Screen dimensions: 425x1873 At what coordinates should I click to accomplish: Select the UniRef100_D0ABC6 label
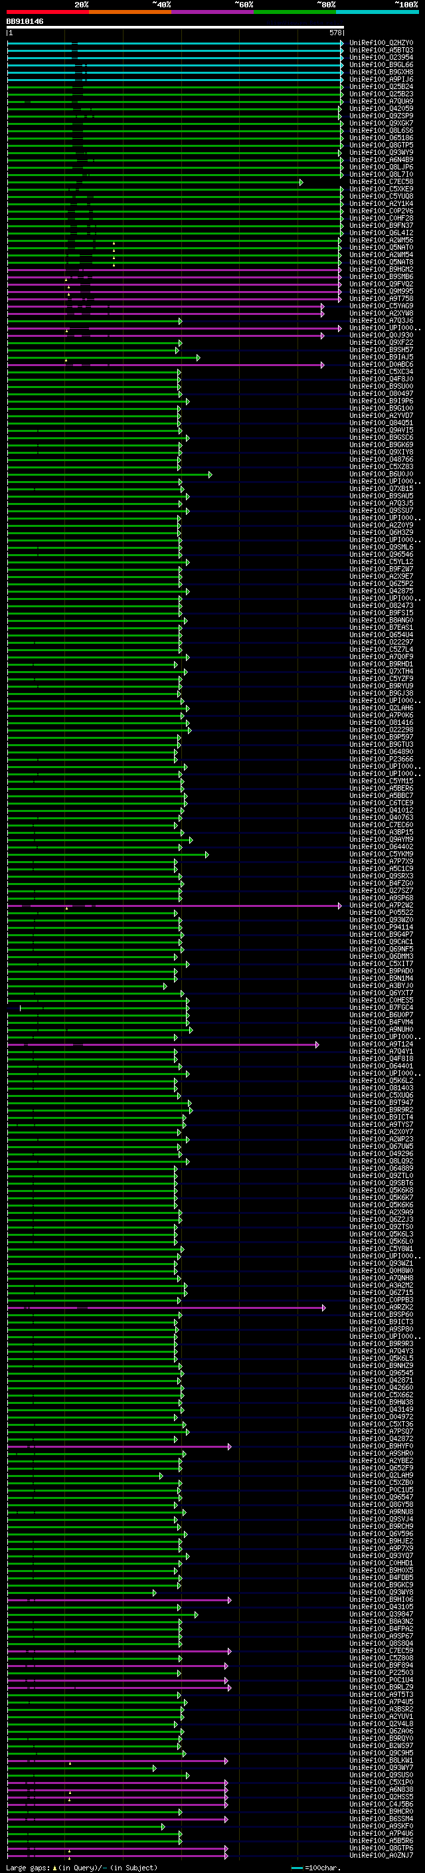coord(381,364)
